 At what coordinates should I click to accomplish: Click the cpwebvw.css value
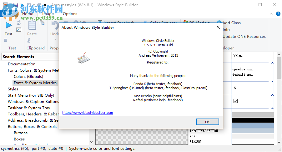(242, 69)
